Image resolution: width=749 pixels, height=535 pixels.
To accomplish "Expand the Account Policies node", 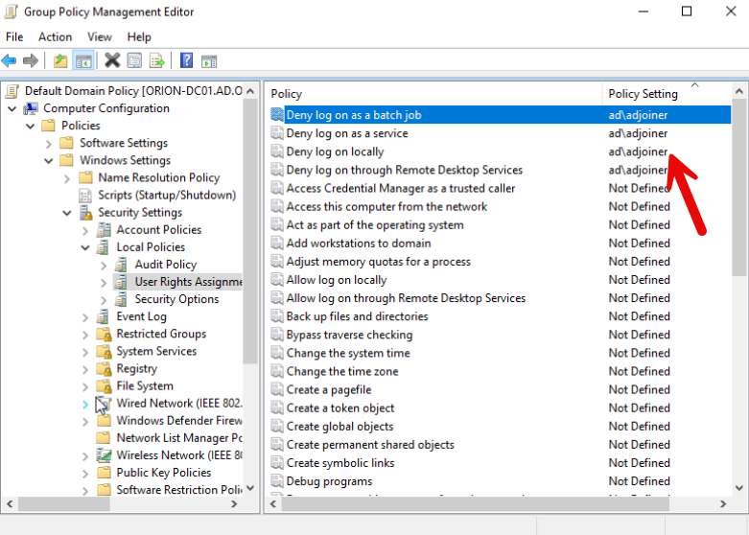I will 85,230.
